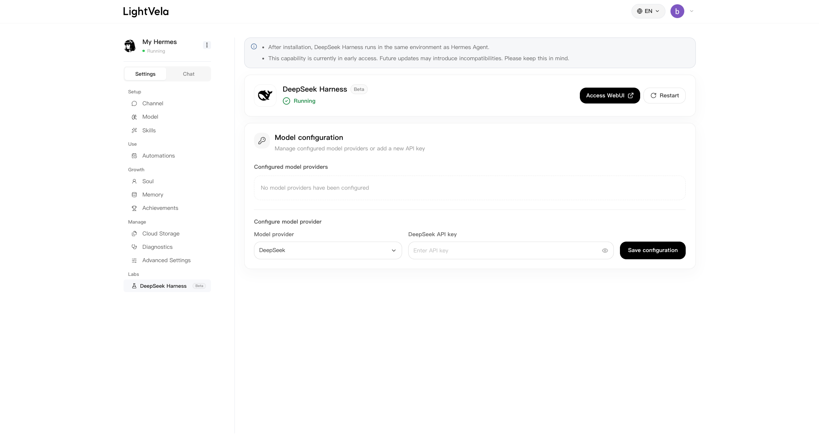Click the Advanced Settings sliders icon
Image resolution: width=819 pixels, height=441 pixels.
pyautogui.click(x=134, y=260)
